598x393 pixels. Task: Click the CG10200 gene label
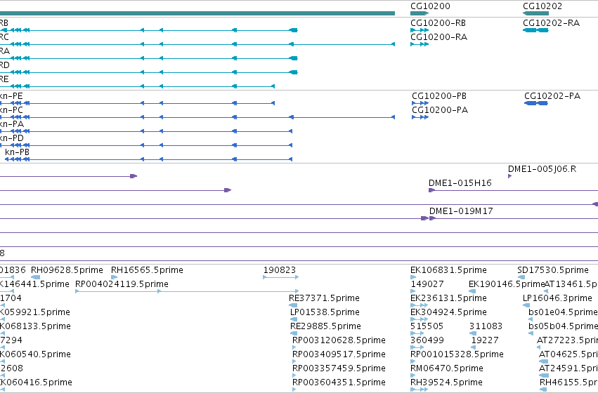(430, 6)
